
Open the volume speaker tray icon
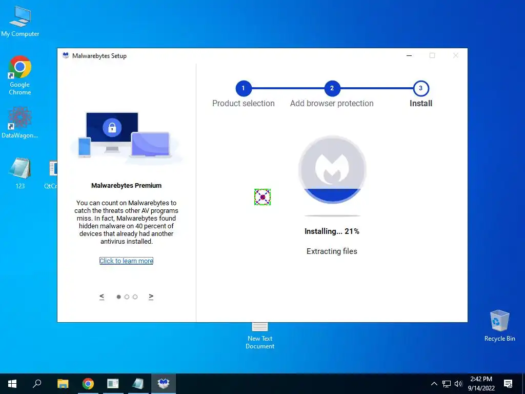point(458,384)
